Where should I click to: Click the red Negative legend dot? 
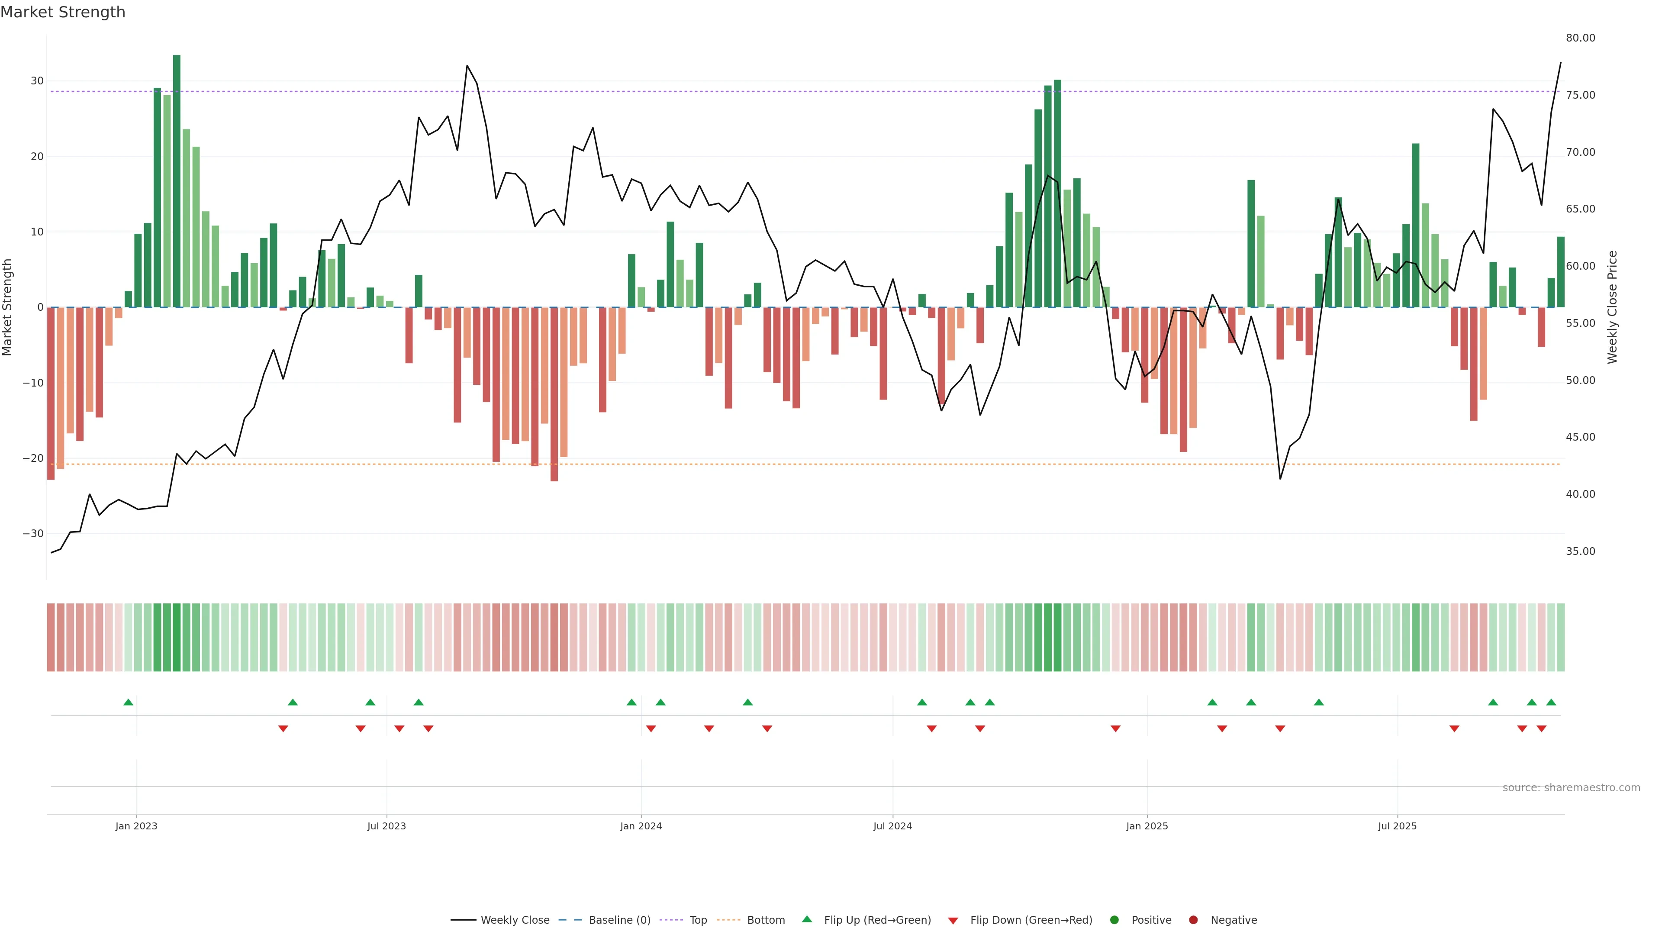pos(1193,920)
